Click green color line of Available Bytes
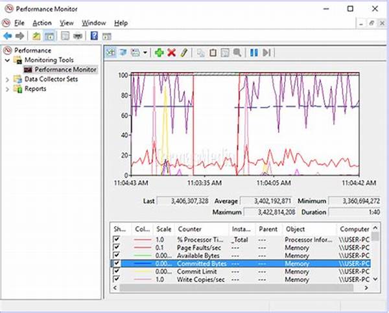Screen dimensions: 389x313 pos(143,256)
